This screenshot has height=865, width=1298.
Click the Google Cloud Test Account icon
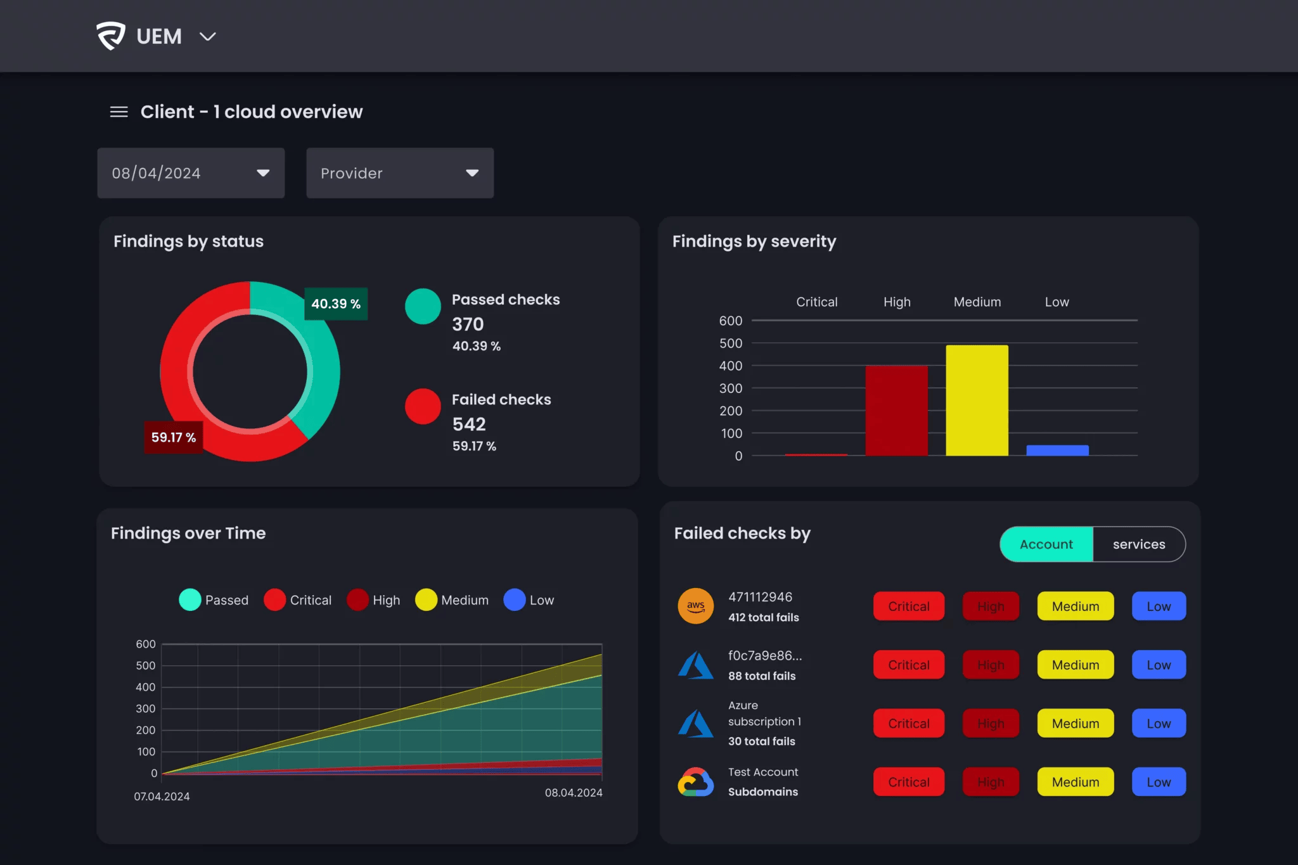(695, 781)
